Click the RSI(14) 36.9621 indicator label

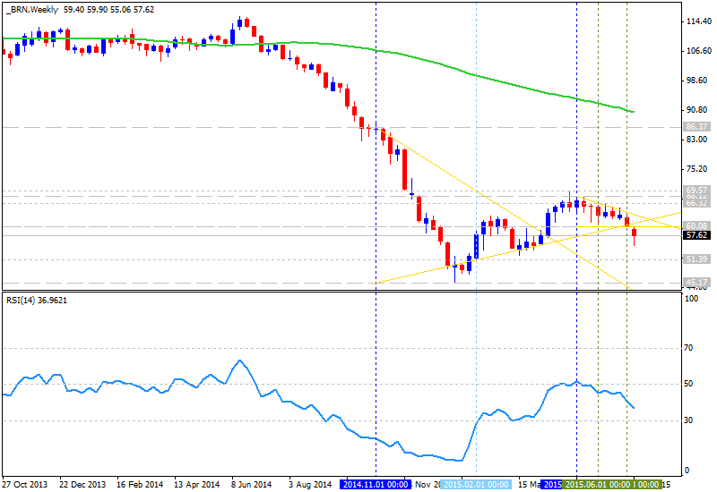(37, 301)
